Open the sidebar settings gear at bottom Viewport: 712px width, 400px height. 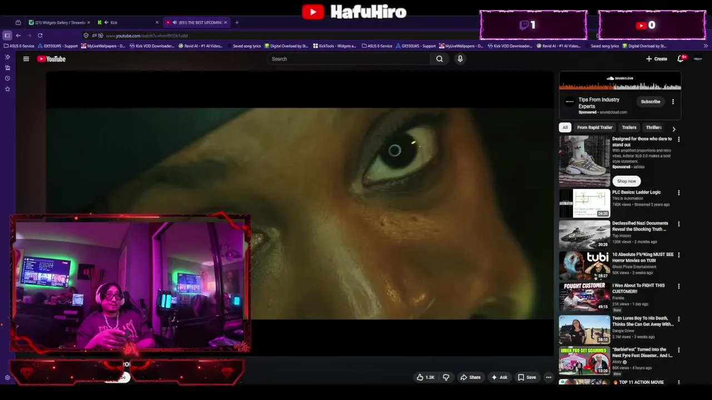7,377
